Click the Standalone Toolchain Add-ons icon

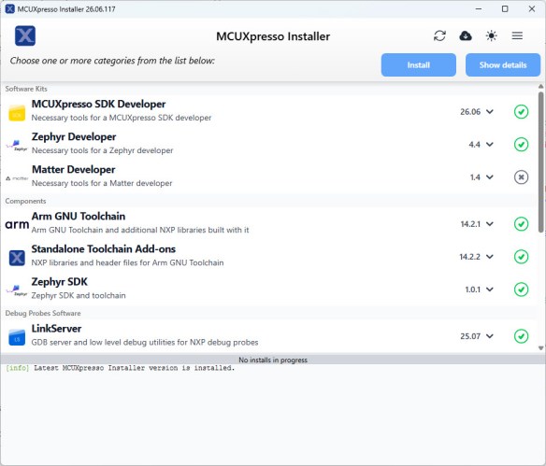pos(17,258)
